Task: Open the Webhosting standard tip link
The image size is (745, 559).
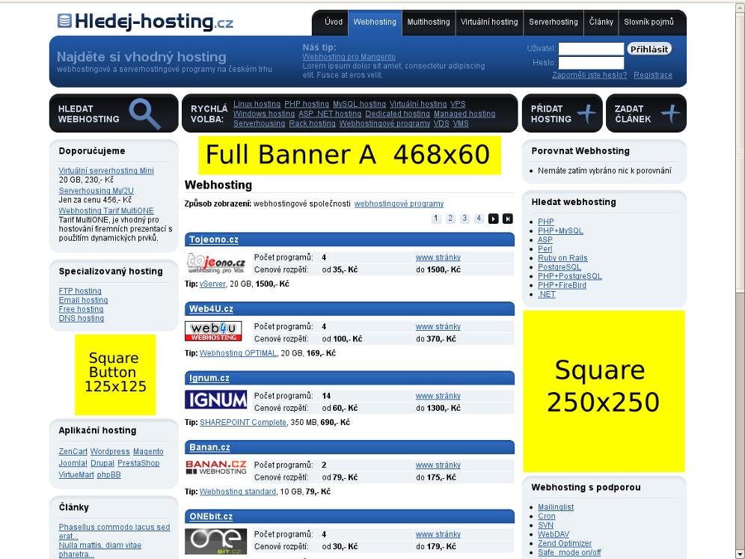Action: click(x=238, y=492)
